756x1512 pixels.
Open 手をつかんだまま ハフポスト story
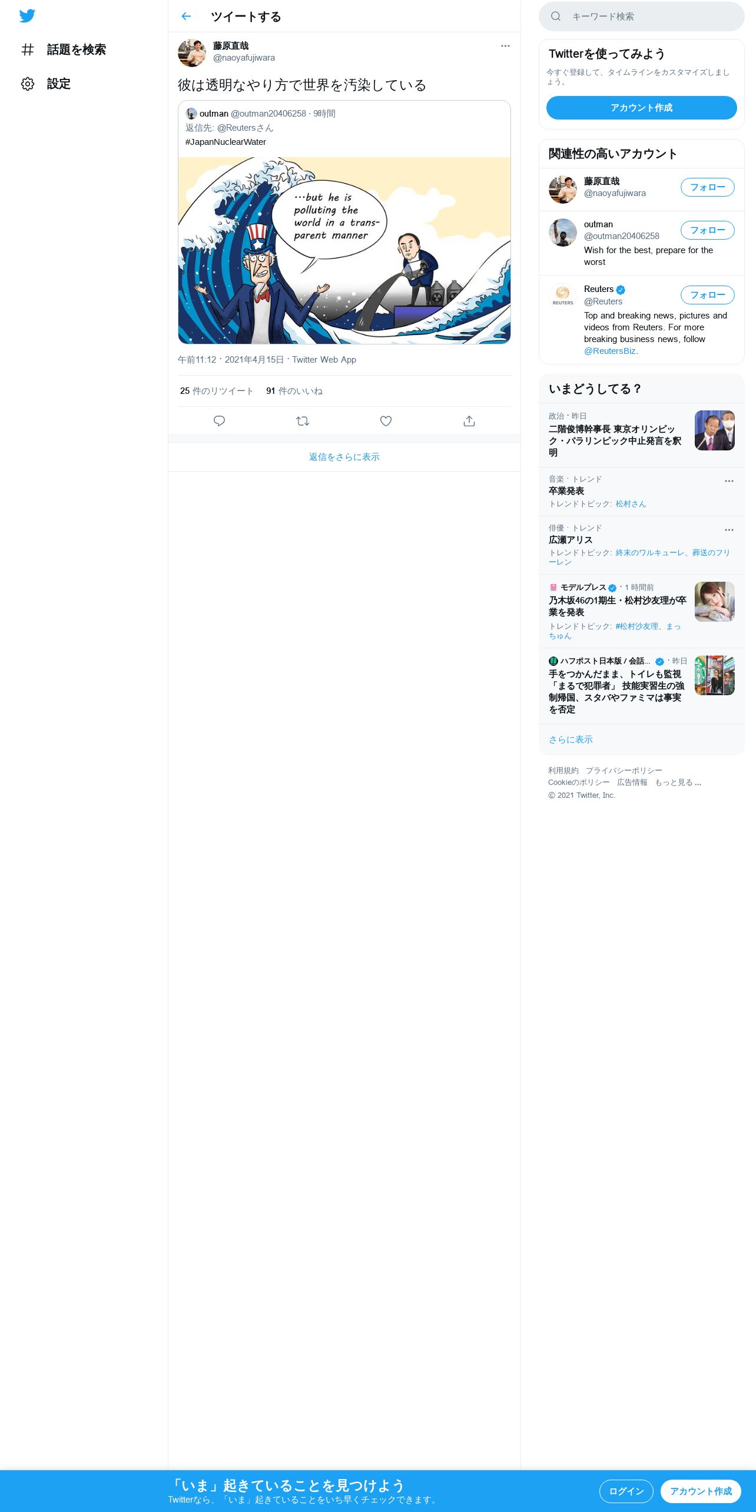pyautogui.click(x=616, y=692)
